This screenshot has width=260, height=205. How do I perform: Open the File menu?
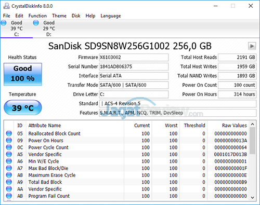point(7,16)
